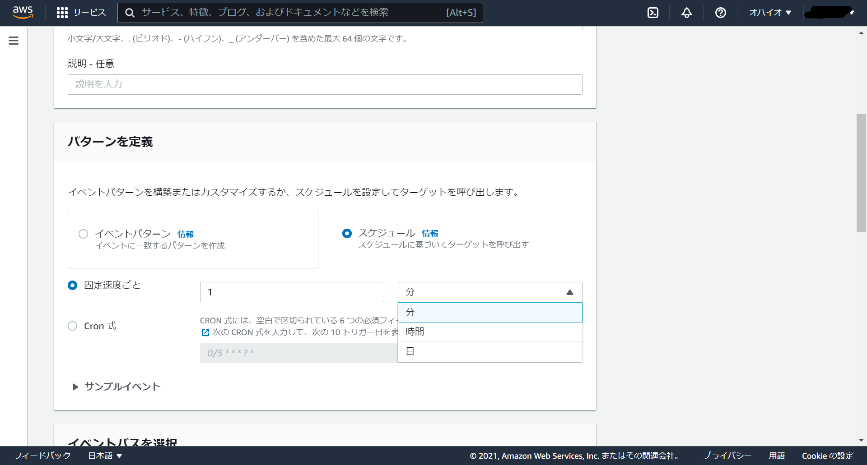Open the フィードバック link in footer
The image size is (867, 465).
tap(42, 456)
